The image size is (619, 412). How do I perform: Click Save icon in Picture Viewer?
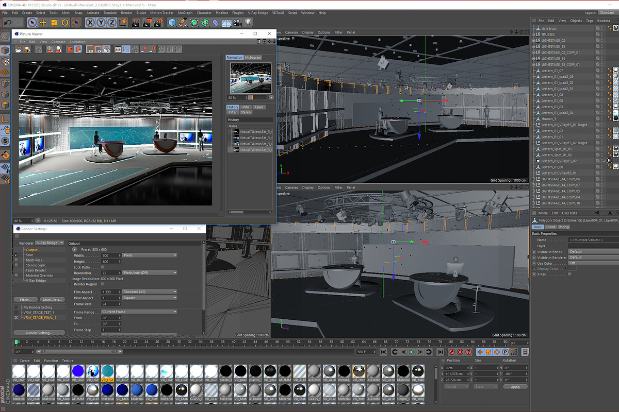[x=27, y=49]
